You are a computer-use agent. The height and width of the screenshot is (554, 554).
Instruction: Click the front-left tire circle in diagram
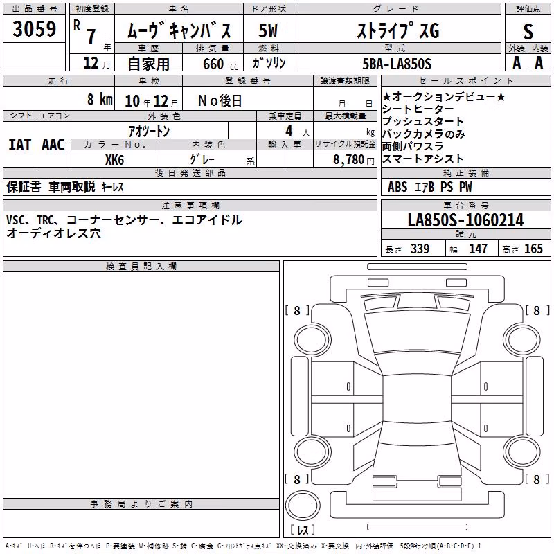click(x=312, y=340)
